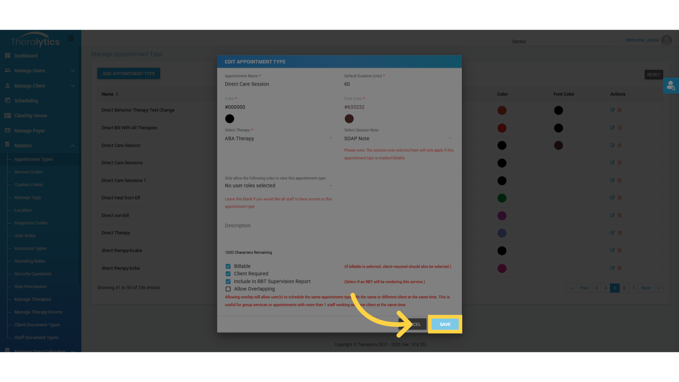
Task: Click delete icon for Direct Therapy row
Action: pyautogui.click(x=620, y=233)
